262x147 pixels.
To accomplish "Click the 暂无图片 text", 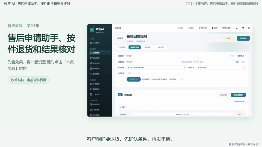I will [x=129, y=56].
